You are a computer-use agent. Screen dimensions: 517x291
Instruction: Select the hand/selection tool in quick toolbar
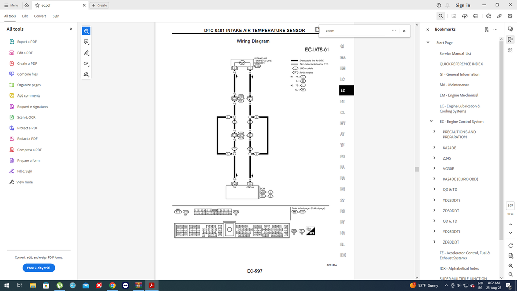tap(86, 31)
